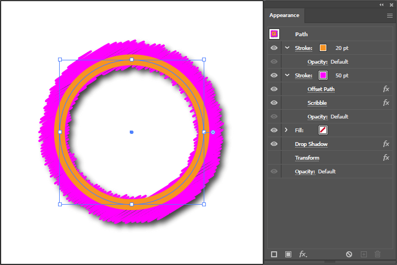397x265 pixels.
Task: Hide the Scribble effect with eye icon
Action: (x=274, y=103)
